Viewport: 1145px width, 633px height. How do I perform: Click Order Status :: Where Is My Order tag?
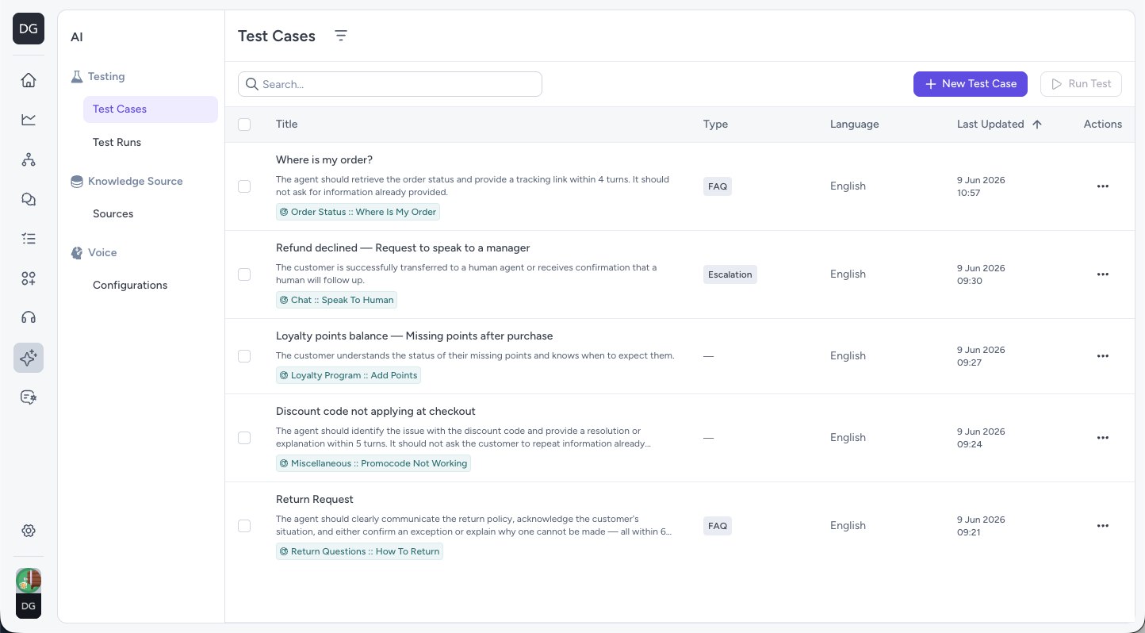[x=358, y=212]
